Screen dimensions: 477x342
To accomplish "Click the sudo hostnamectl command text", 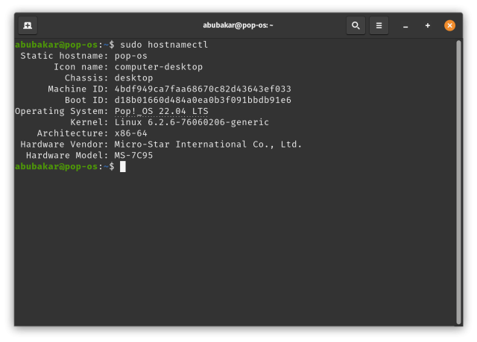I will pyautogui.click(x=164, y=45).
